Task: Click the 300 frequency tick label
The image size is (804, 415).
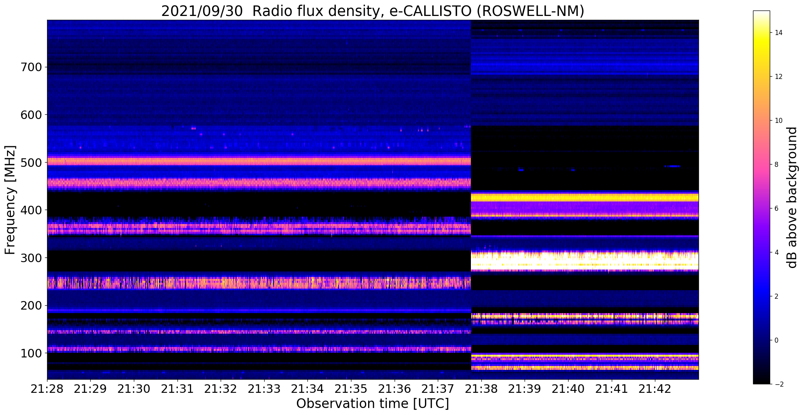Action: tap(30, 258)
